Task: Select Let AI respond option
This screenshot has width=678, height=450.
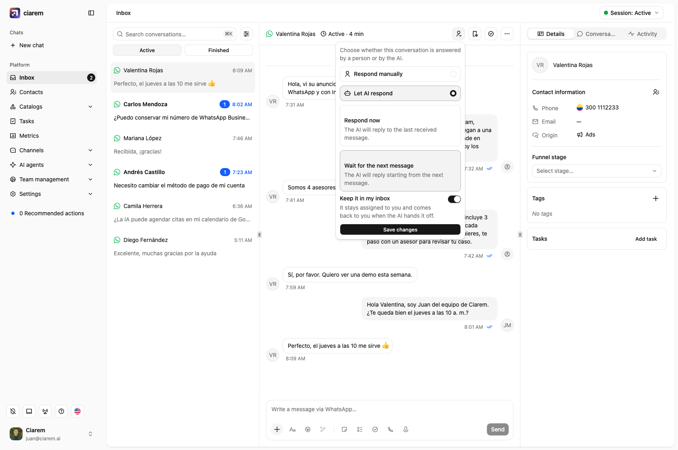Action: tap(400, 93)
